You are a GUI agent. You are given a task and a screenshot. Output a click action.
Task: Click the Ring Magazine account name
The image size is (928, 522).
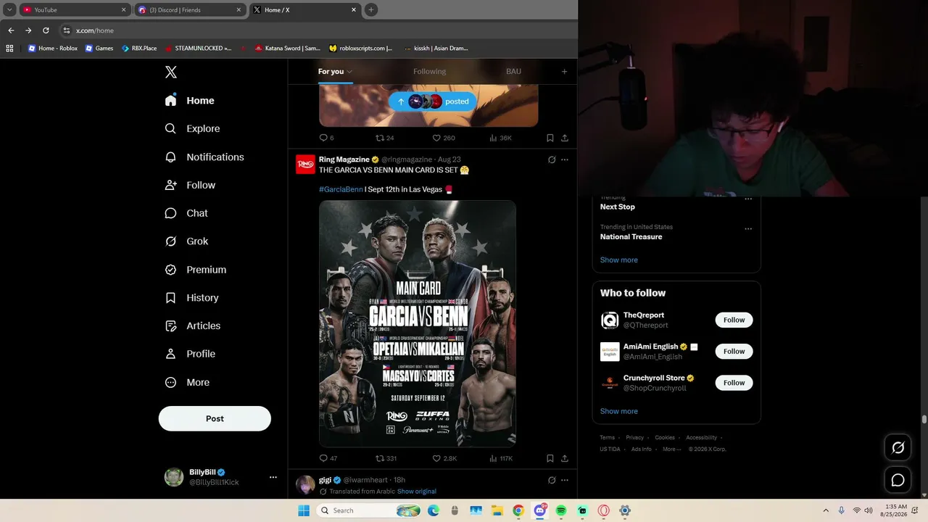point(344,159)
